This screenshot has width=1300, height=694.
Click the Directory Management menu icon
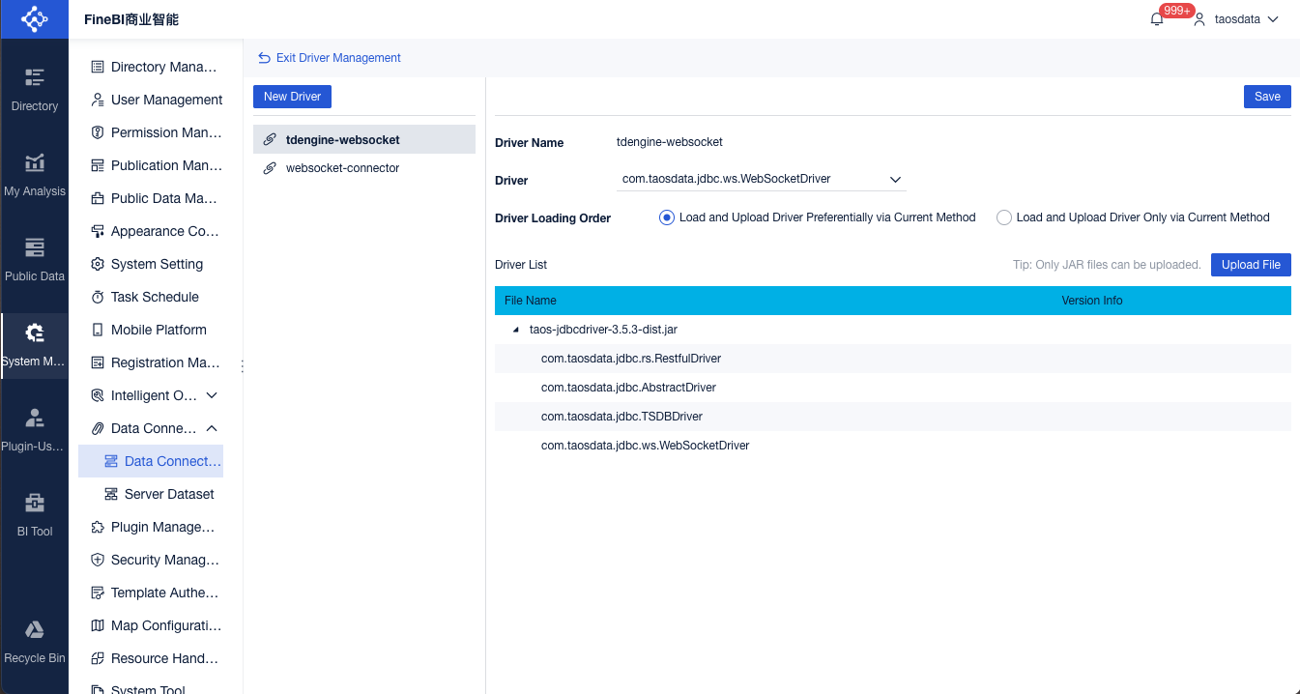click(98, 67)
